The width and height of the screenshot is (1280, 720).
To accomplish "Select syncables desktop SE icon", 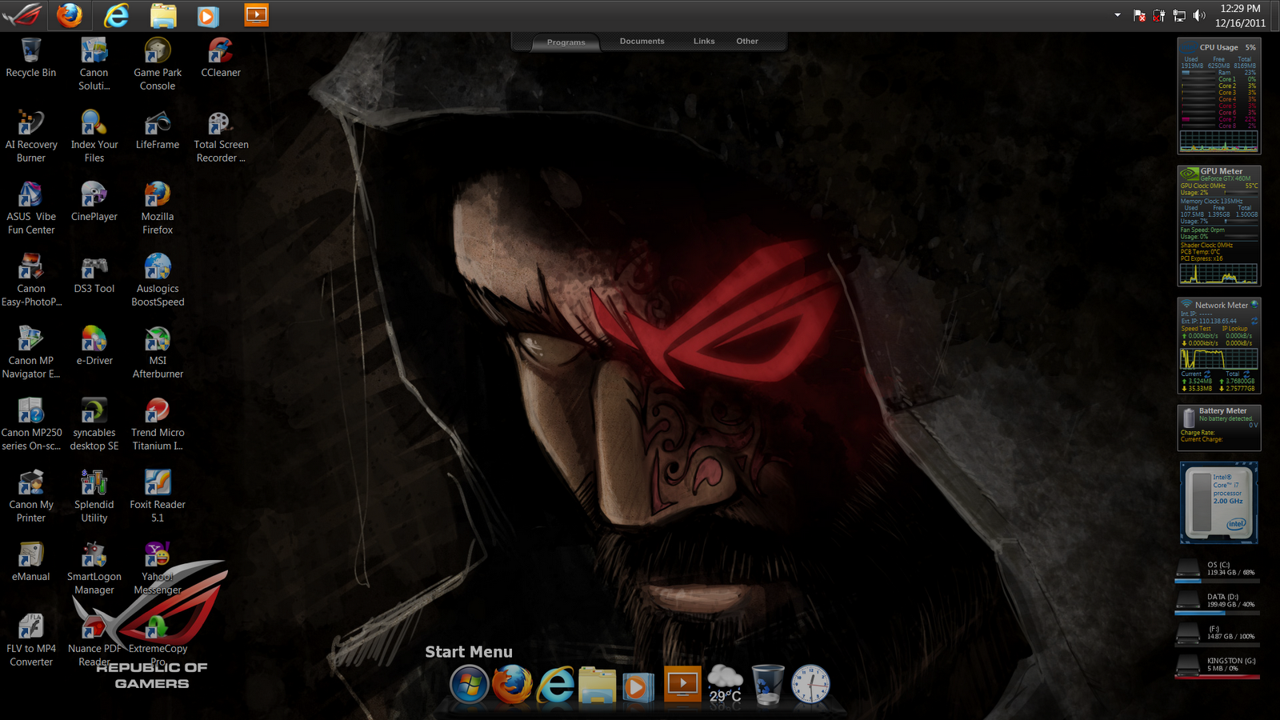I will tap(94, 424).
